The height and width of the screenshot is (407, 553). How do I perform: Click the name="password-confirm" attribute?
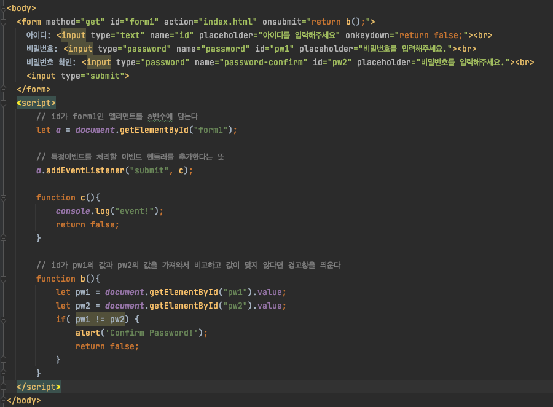click(x=251, y=63)
